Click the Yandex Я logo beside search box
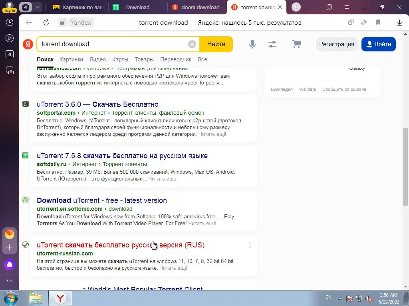This screenshot has height=306, width=409. [x=28, y=44]
